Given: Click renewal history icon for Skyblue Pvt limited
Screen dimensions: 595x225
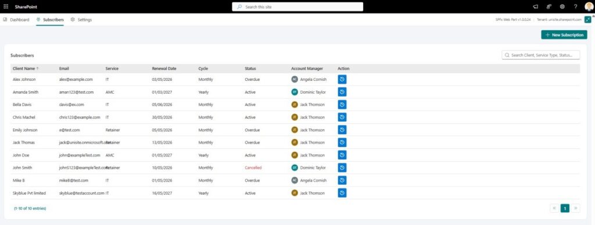Looking at the screenshot, I should tap(342, 193).
